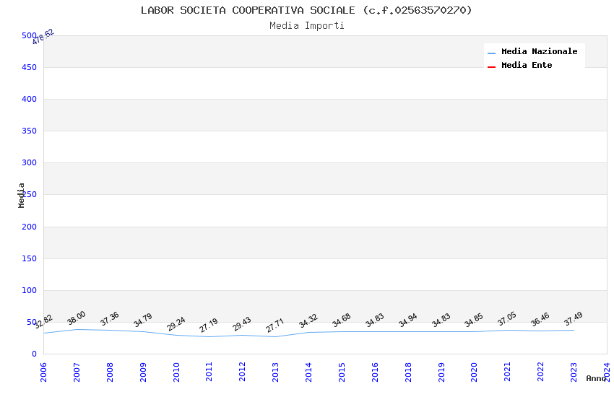Click the 27.19 data label

[209, 326]
